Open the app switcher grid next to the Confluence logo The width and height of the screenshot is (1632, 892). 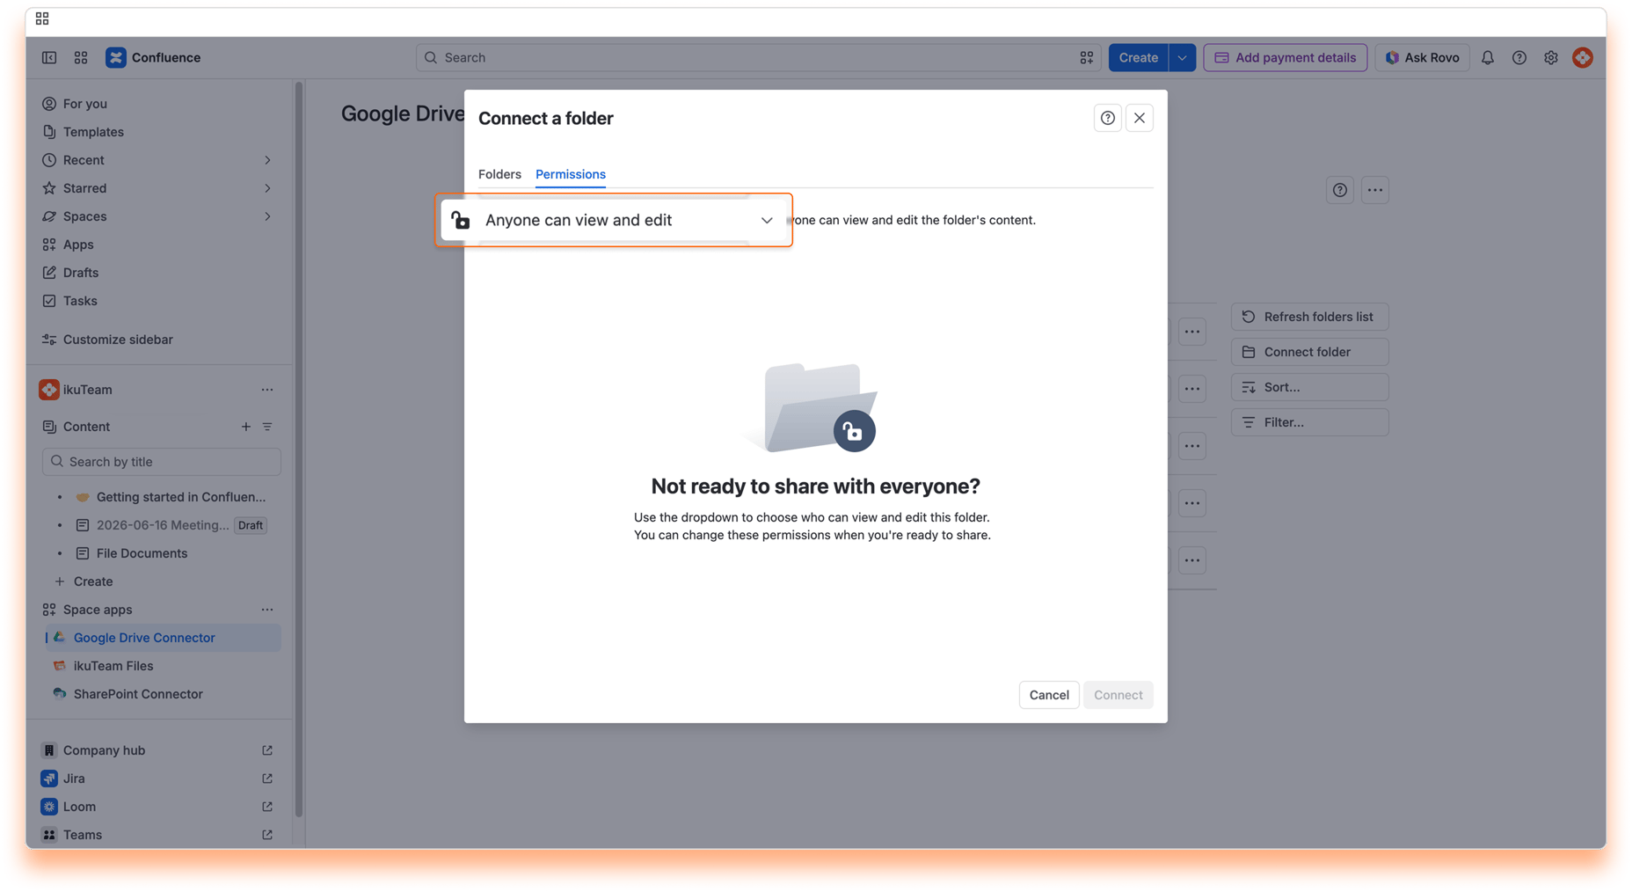point(81,57)
